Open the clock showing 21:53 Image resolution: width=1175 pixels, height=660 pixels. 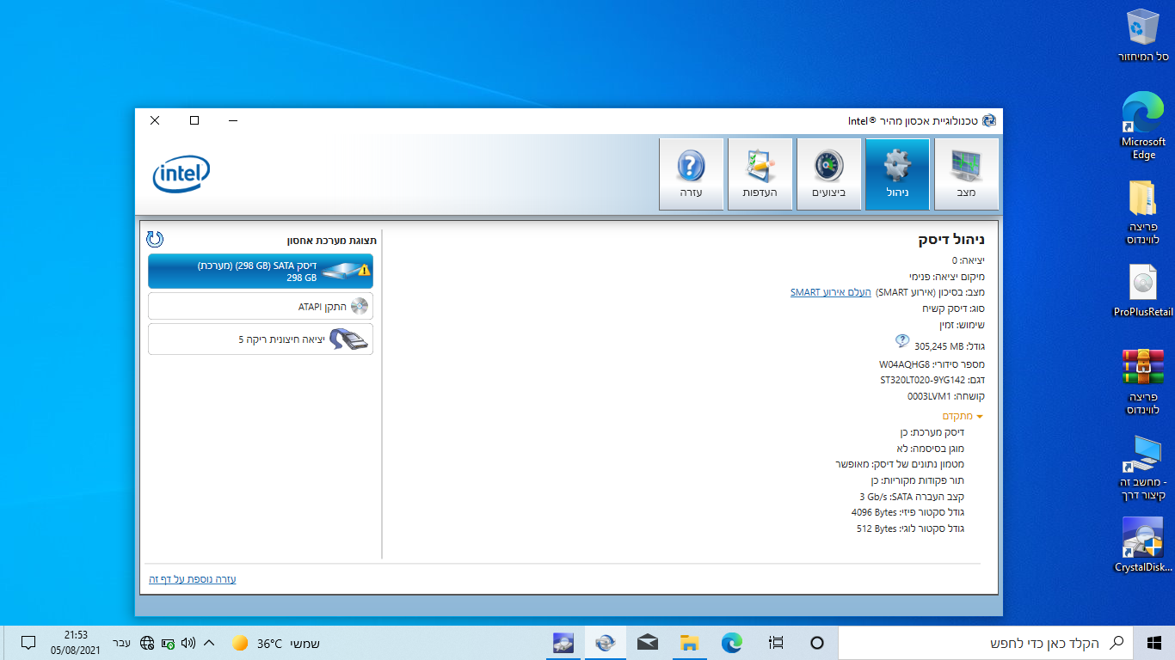76,643
